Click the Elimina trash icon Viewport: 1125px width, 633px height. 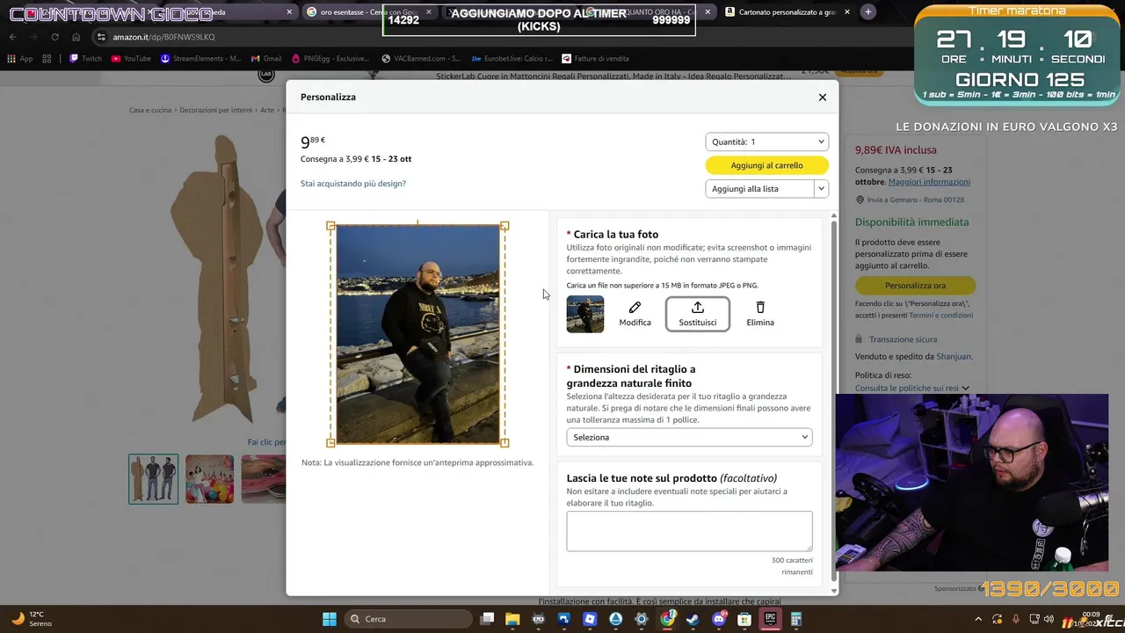(760, 314)
